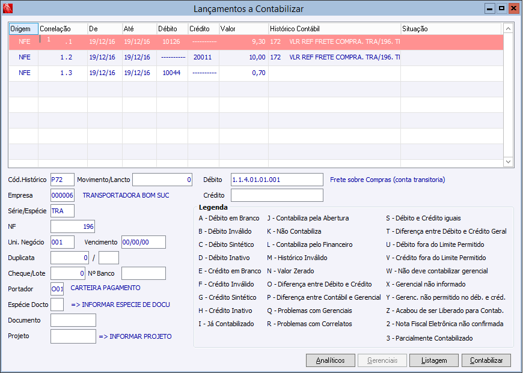
Task: Click the Projeto input field
Action: point(73,336)
